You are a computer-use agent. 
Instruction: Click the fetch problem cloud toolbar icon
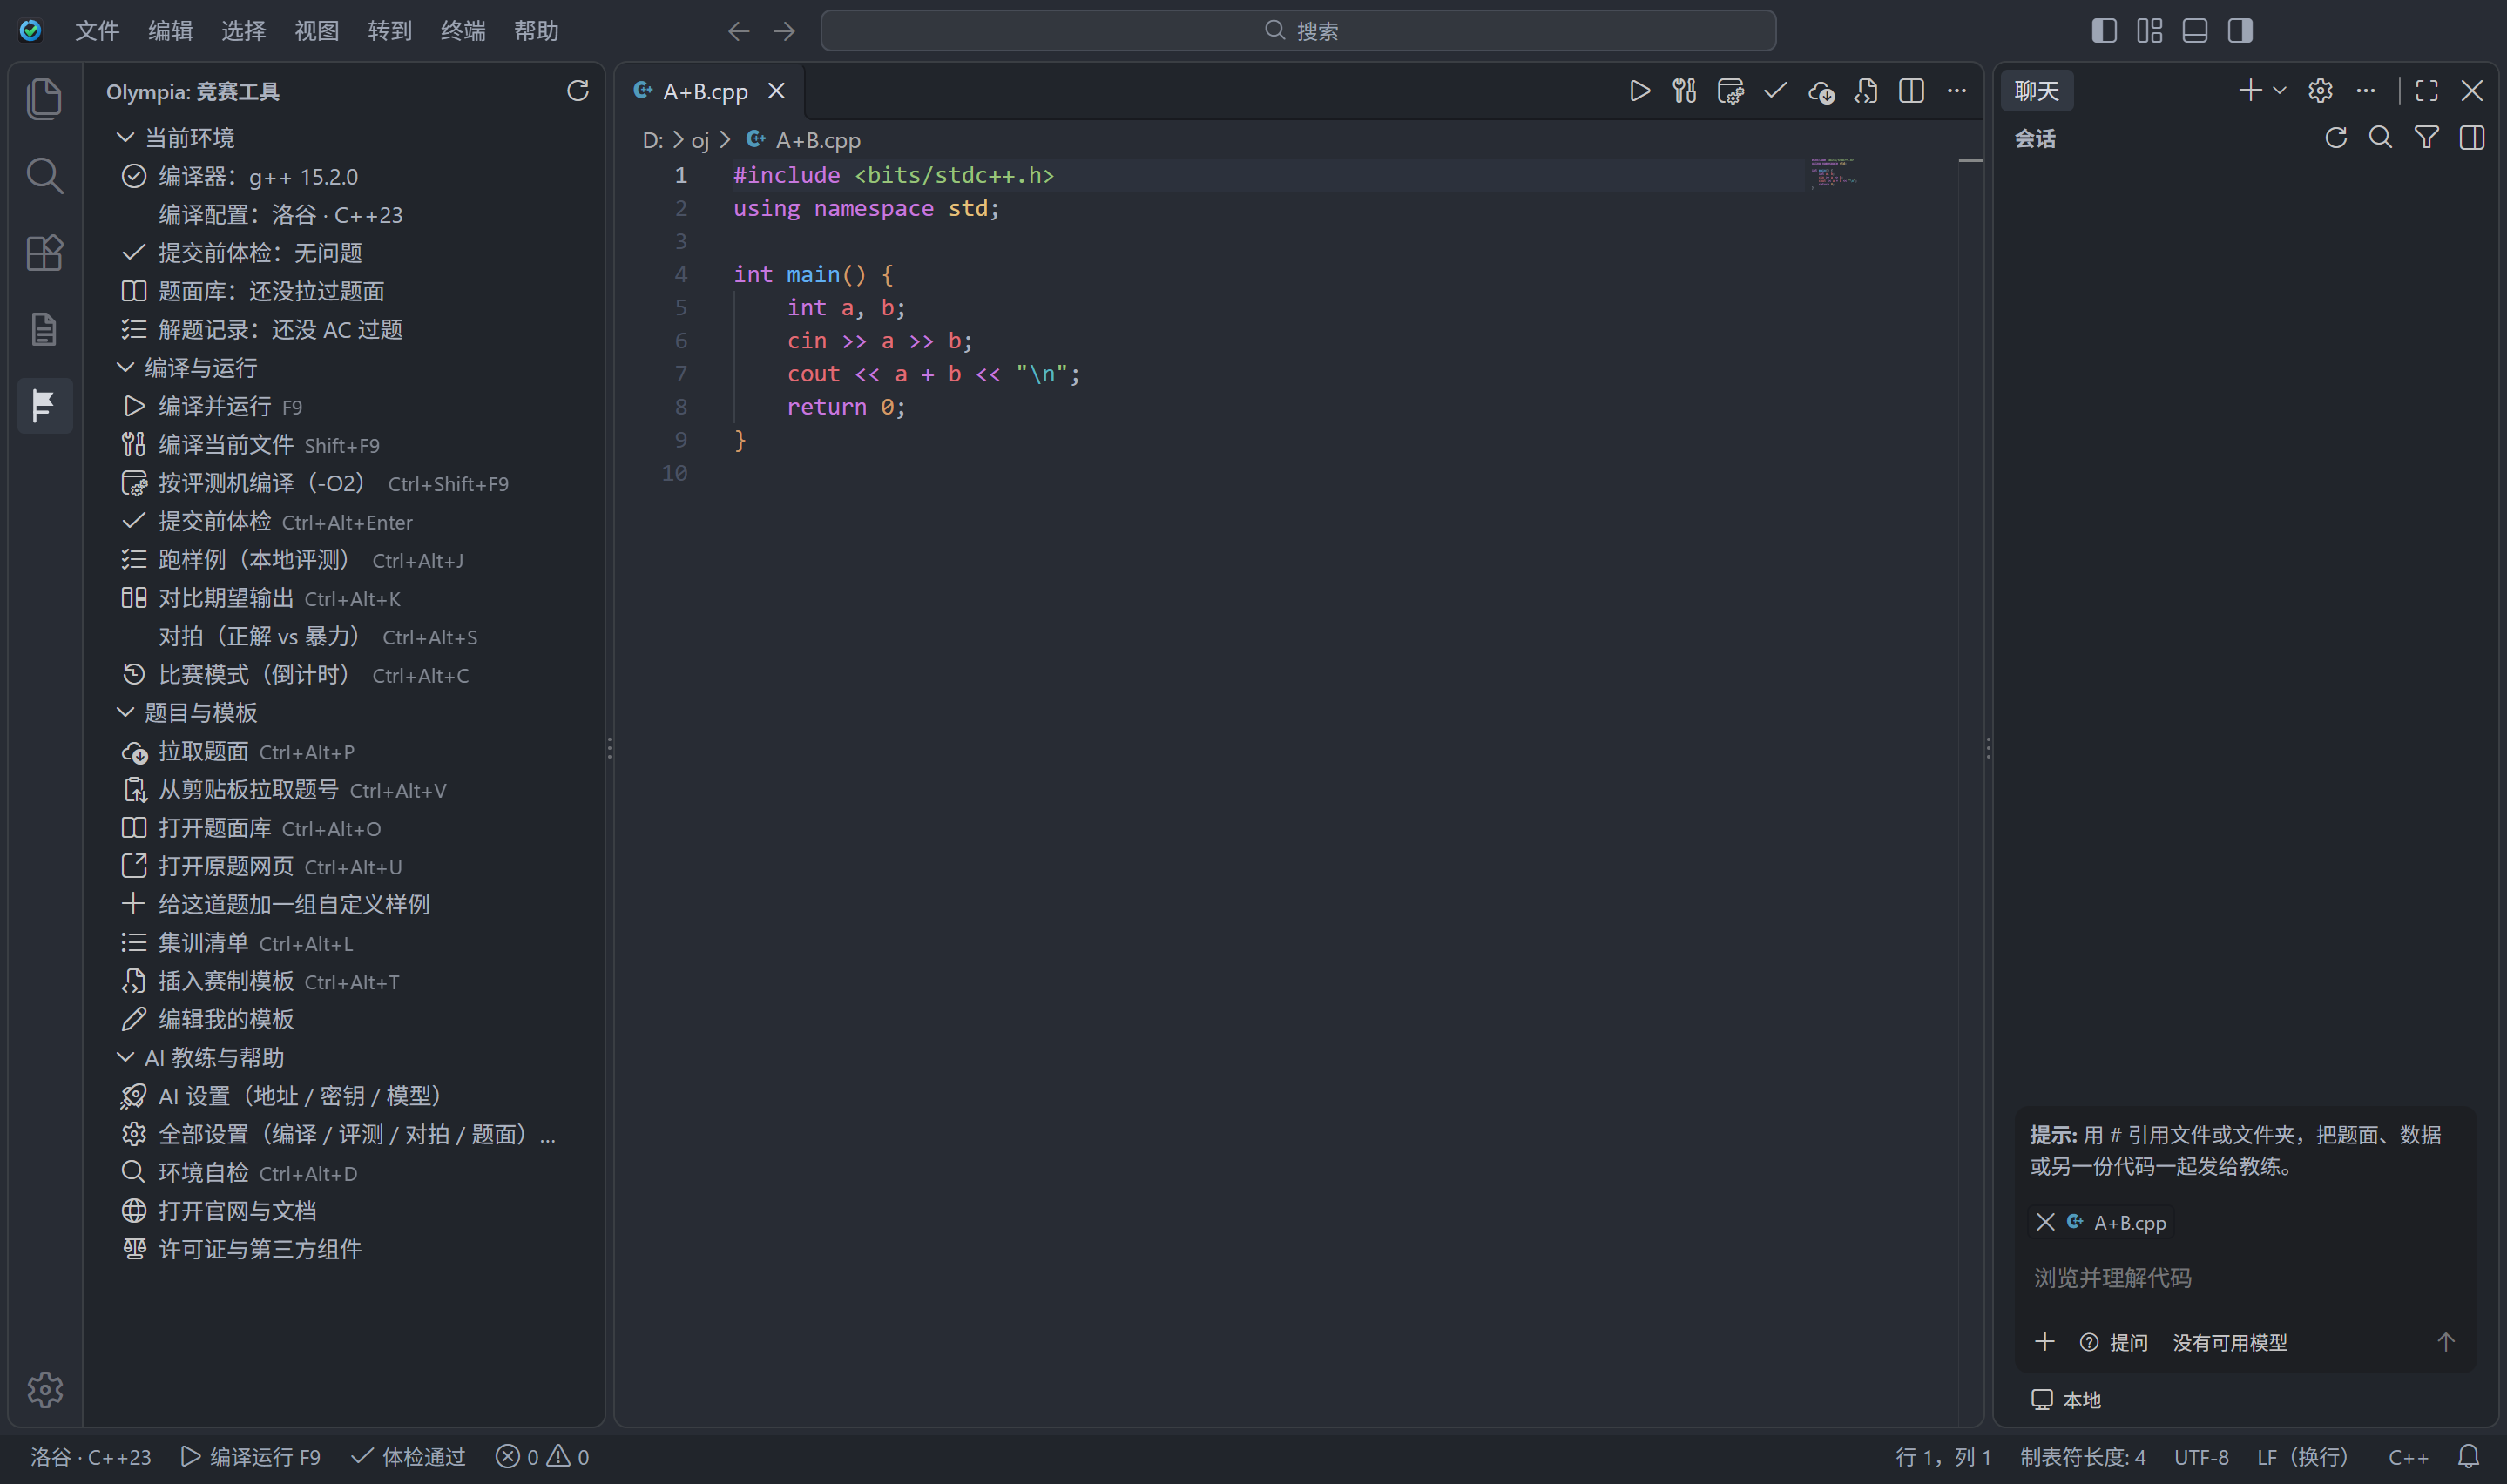1821,91
